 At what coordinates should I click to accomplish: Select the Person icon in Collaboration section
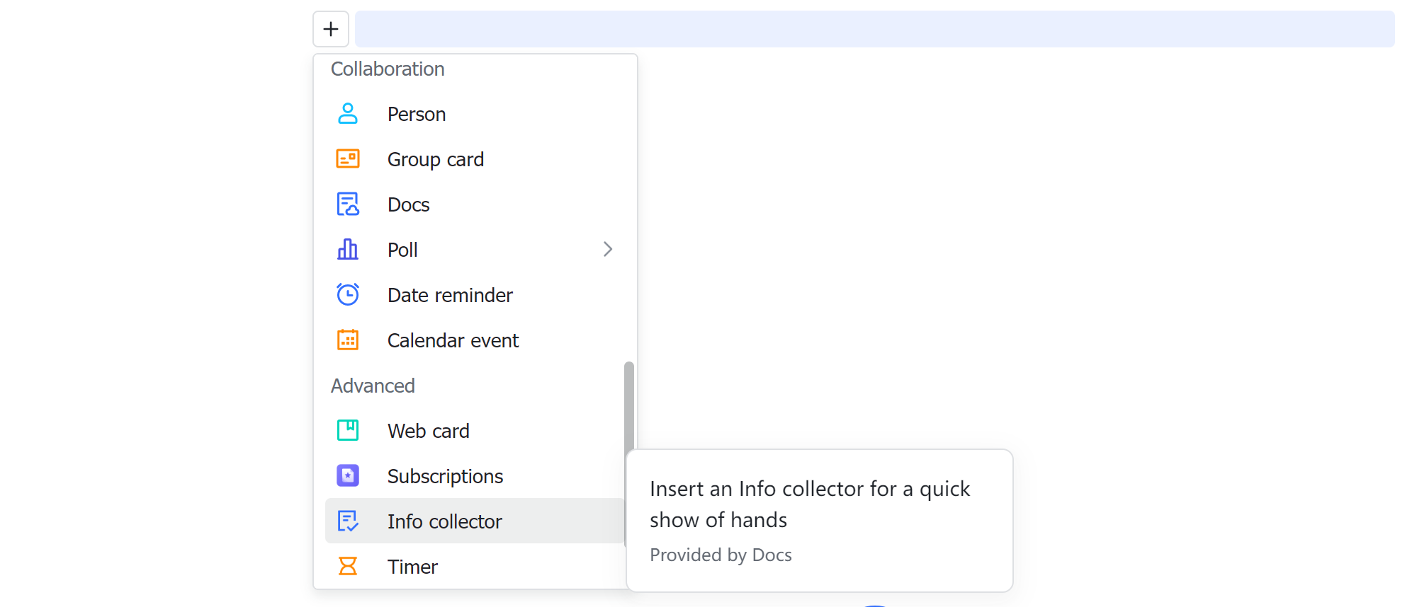pyautogui.click(x=347, y=113)
